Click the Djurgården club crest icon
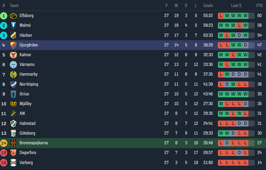Screen dimensions: 266x170 tap(13, 45)
